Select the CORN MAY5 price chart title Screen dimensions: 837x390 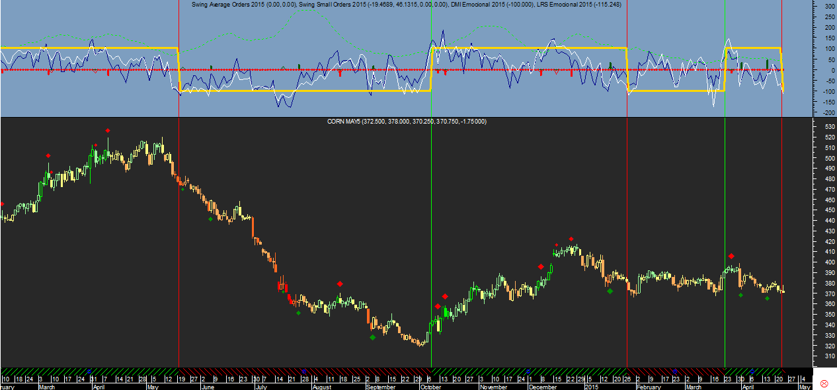407,122
